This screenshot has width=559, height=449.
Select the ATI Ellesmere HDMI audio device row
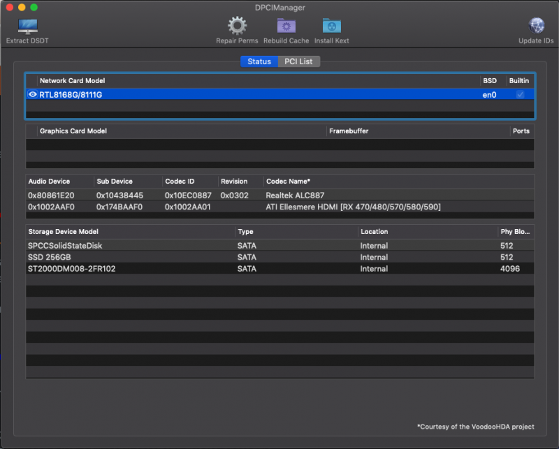coord(279,207)
